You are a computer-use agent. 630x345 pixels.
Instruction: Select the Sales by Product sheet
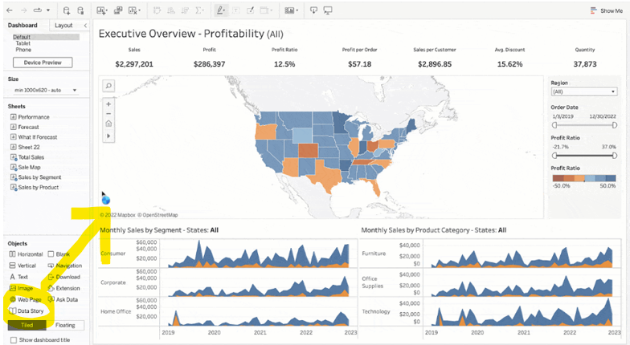pyautogui.click(x=35, y=188)
